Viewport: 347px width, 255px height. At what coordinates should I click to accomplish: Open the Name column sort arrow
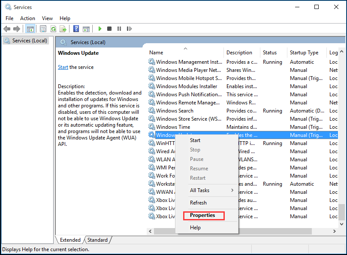[x=185, y=48]
